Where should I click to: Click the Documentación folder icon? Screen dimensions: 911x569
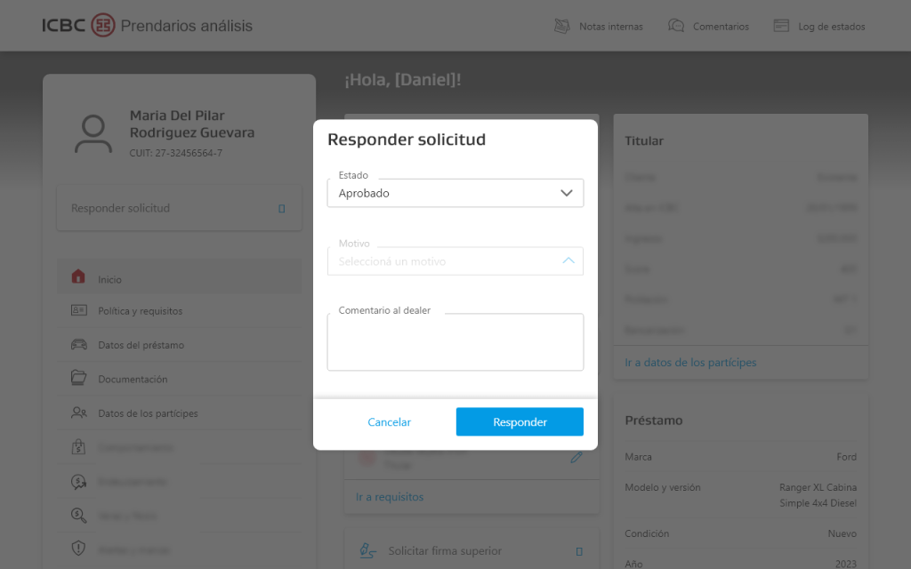click(x=78, y=378)
